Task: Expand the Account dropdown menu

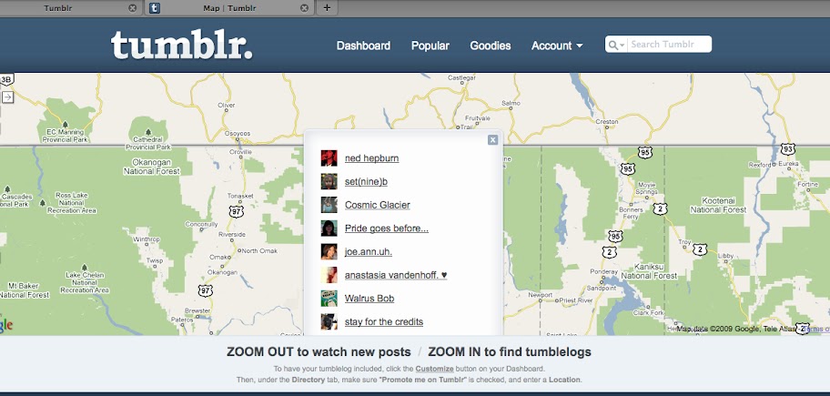Action: [557, 46]
